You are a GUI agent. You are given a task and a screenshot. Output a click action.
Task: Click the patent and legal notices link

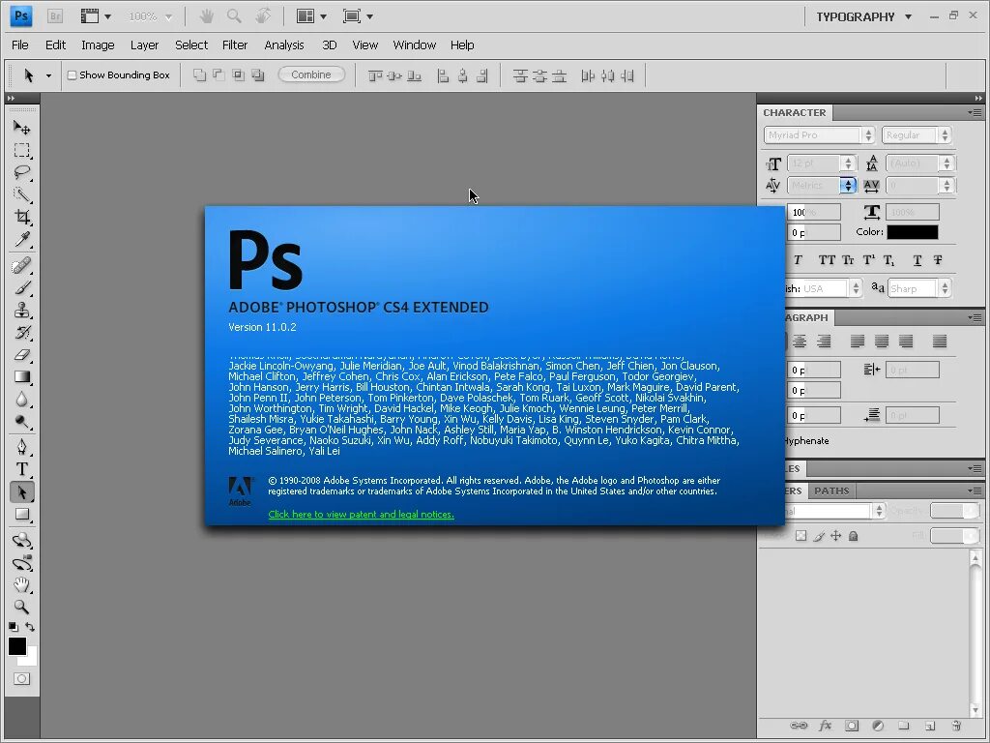[x=362, y=515]
